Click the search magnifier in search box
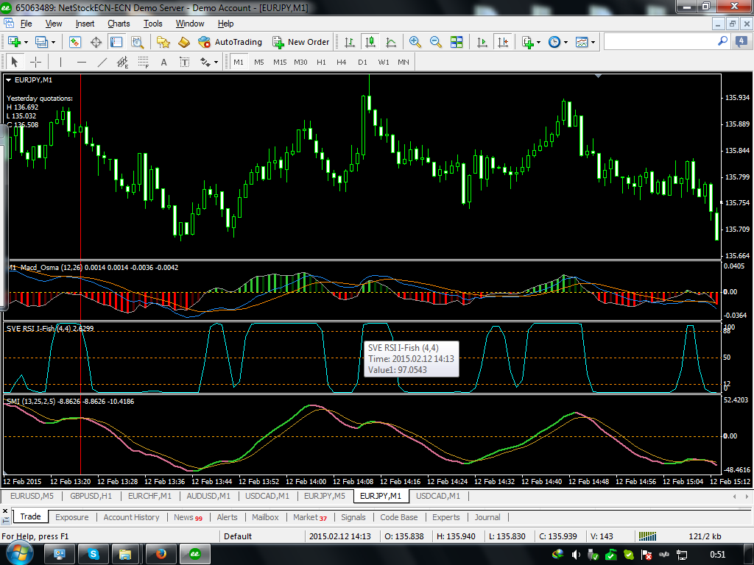Screen dimensions: 754x565 tap(722, 42)
